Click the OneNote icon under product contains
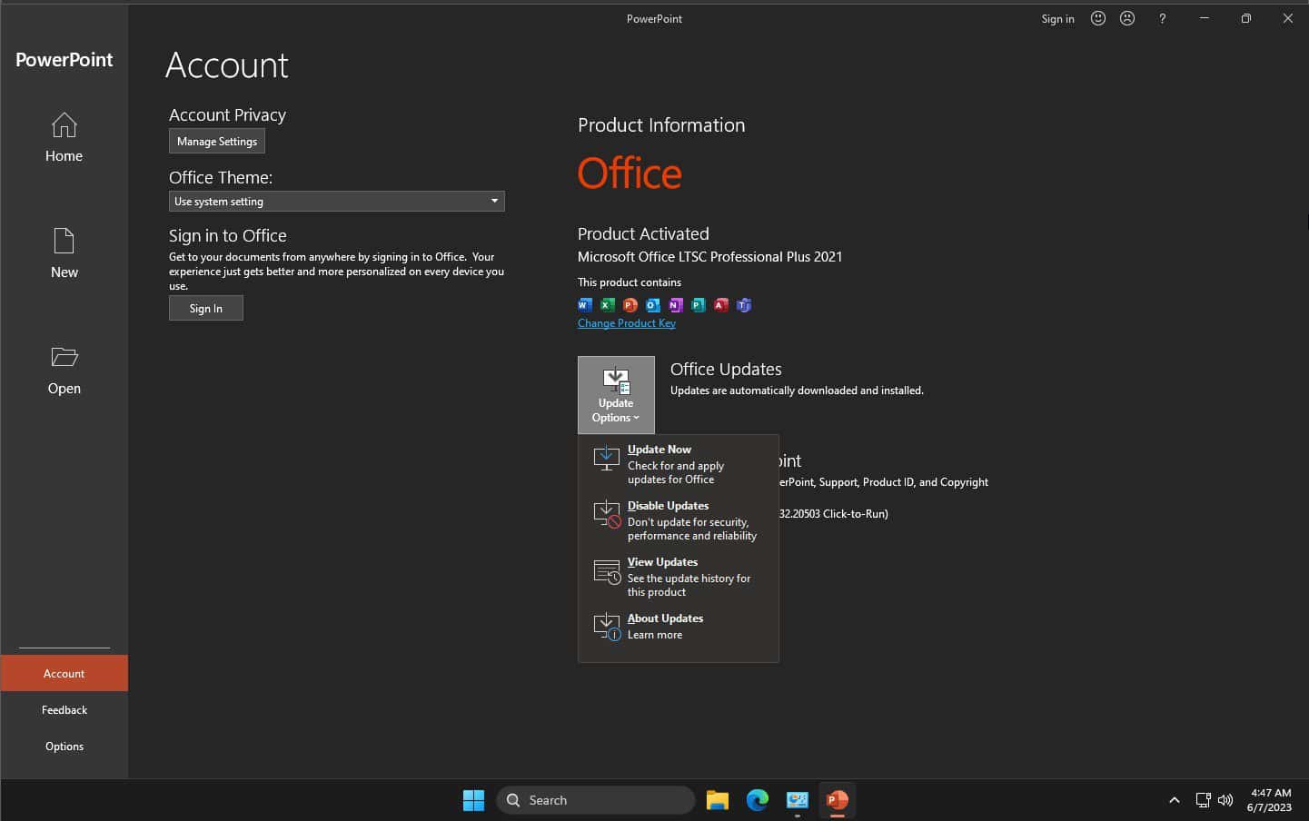 (676, 305)
